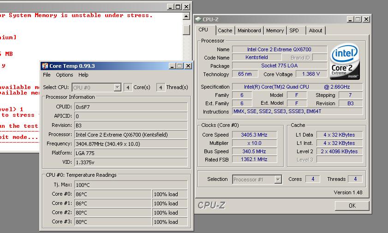Click the Core #1 temperature 86°C
The height and width of the screenshot is (233, 388).
click(113, 203)
